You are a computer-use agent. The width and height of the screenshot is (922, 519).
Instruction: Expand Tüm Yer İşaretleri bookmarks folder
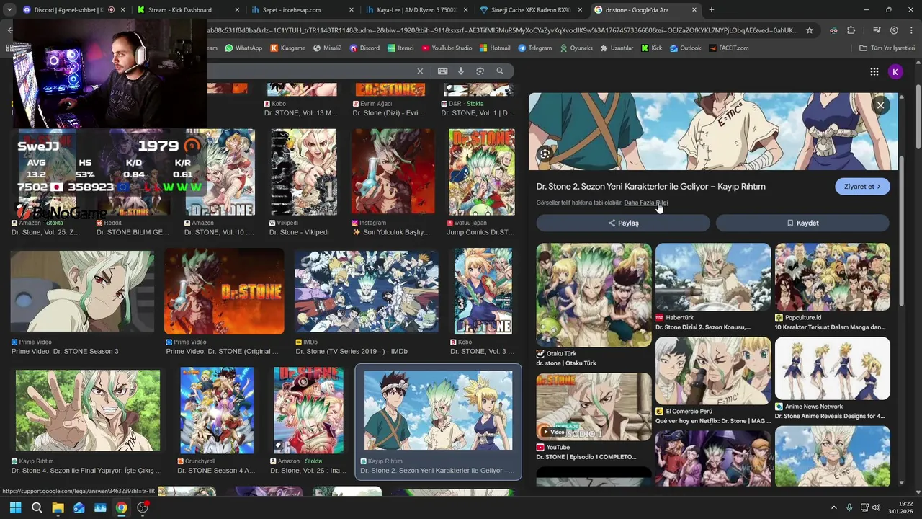[887, 48]
